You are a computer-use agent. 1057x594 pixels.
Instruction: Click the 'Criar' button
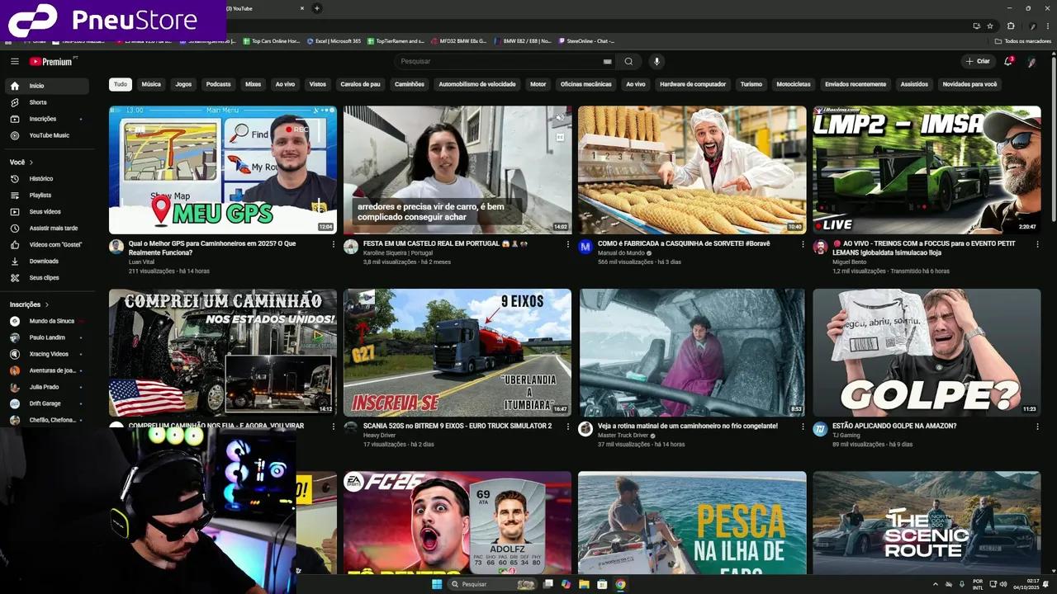tap(978, 61)
